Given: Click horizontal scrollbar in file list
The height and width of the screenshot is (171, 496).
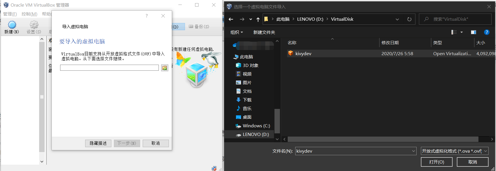Looking at the screenshot, I should tap(383, 139).
